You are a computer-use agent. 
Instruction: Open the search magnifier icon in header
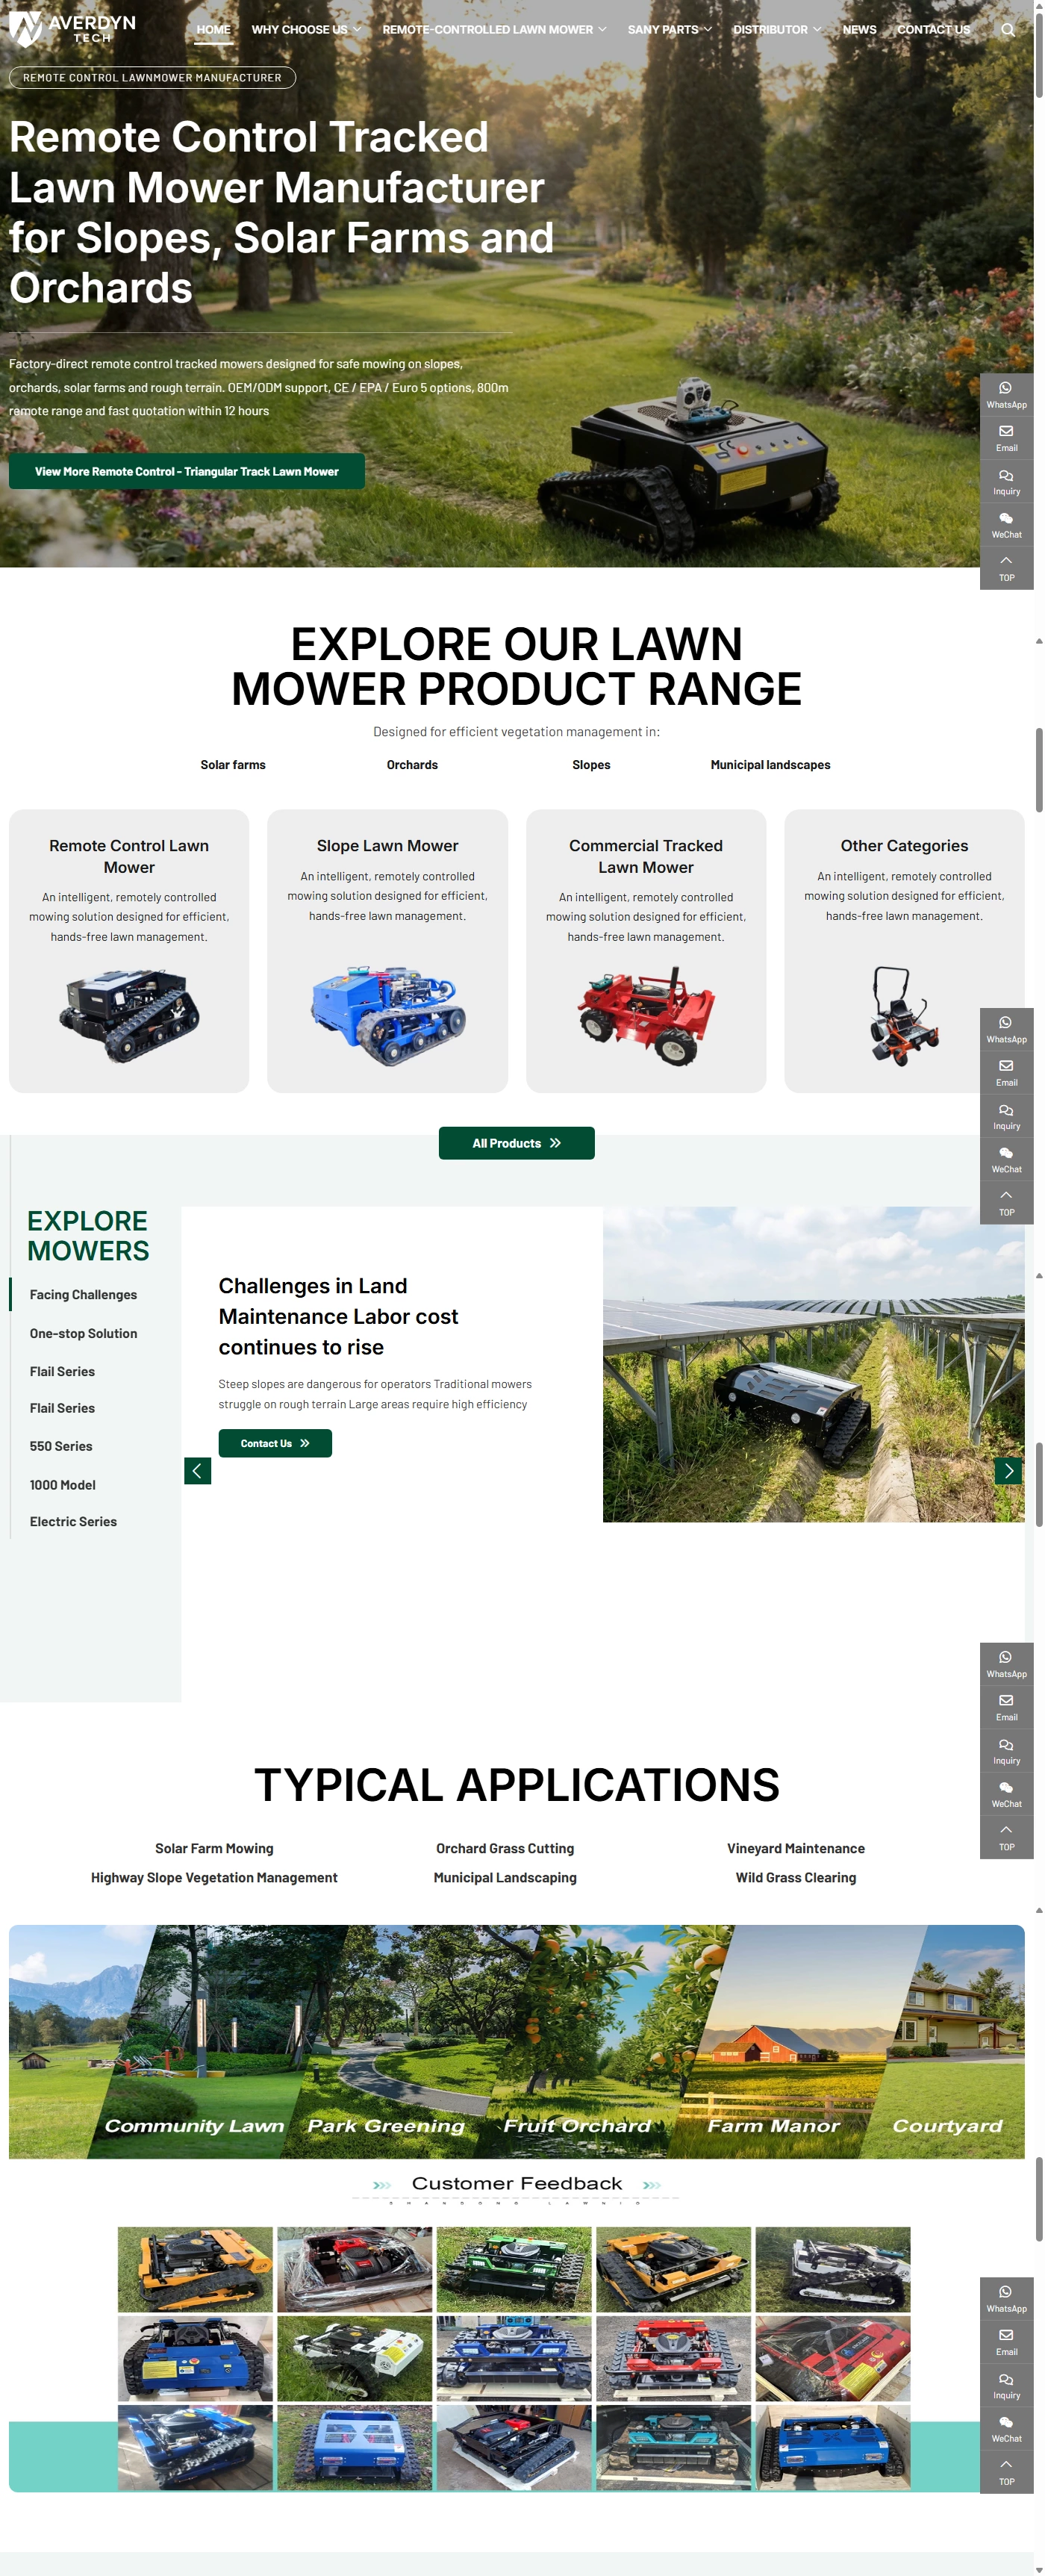1007,30
